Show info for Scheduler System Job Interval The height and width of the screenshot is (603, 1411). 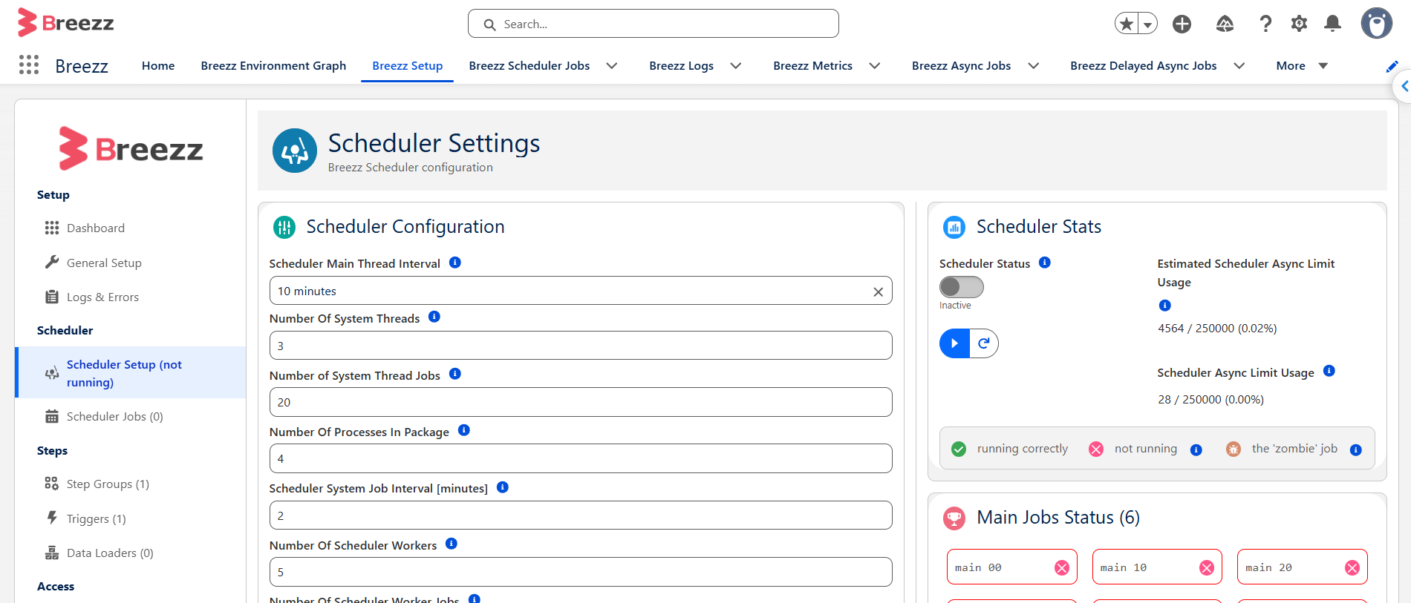tap(503, 487)
